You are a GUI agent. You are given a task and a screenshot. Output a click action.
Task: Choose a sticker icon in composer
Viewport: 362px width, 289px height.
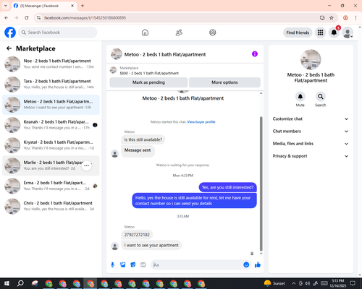pyautogui.click(x=133, y=265)
